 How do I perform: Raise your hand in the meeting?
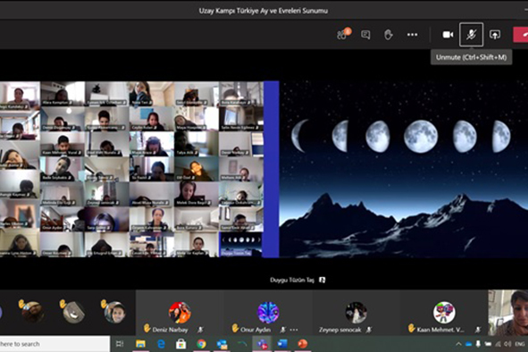389,34
